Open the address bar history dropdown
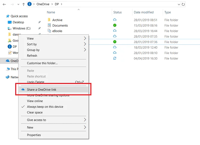The height and width of the screenshot is (145, 200). point(179,4)
